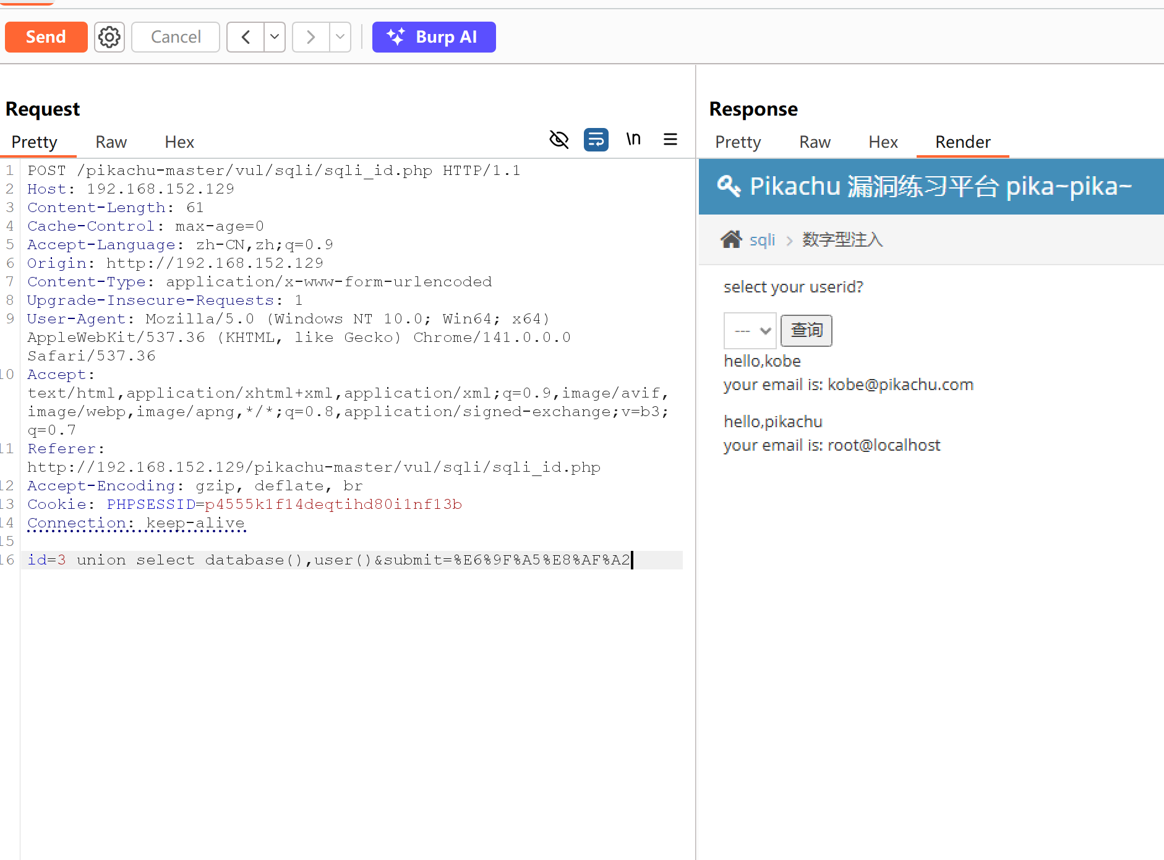The image size is (1164, 860).
Task: Click the Send request button
Action: coord(46,37)
